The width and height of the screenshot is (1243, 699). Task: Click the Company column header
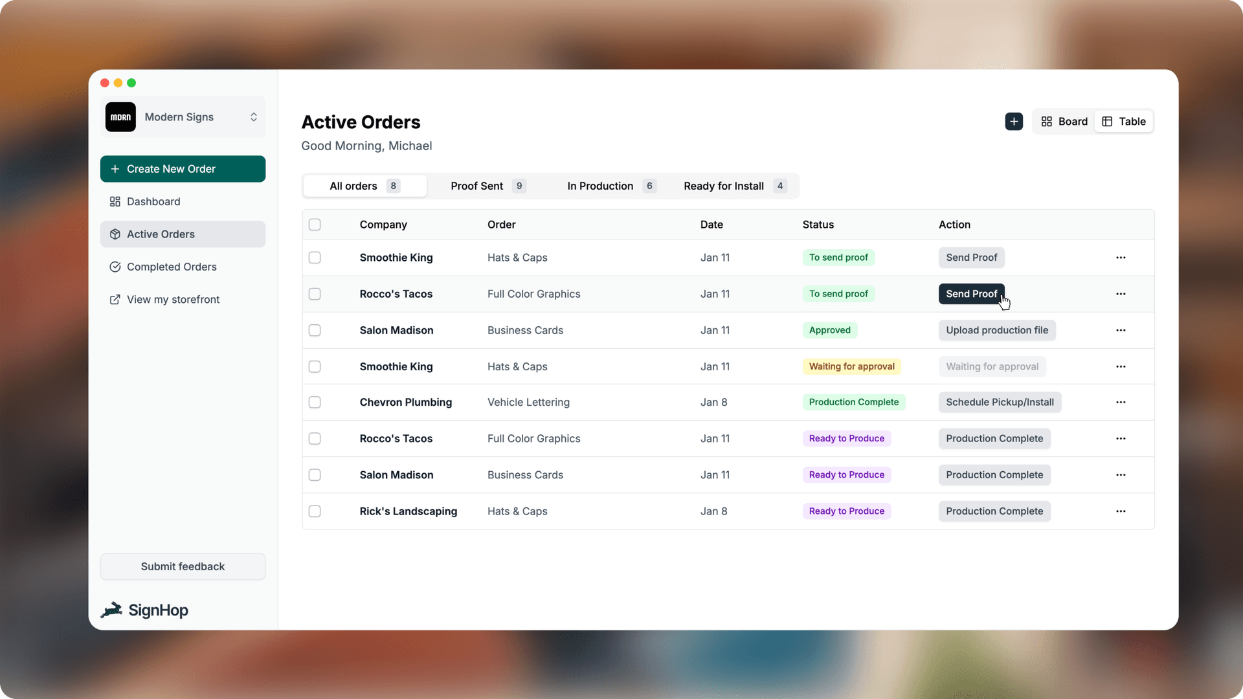383,225
